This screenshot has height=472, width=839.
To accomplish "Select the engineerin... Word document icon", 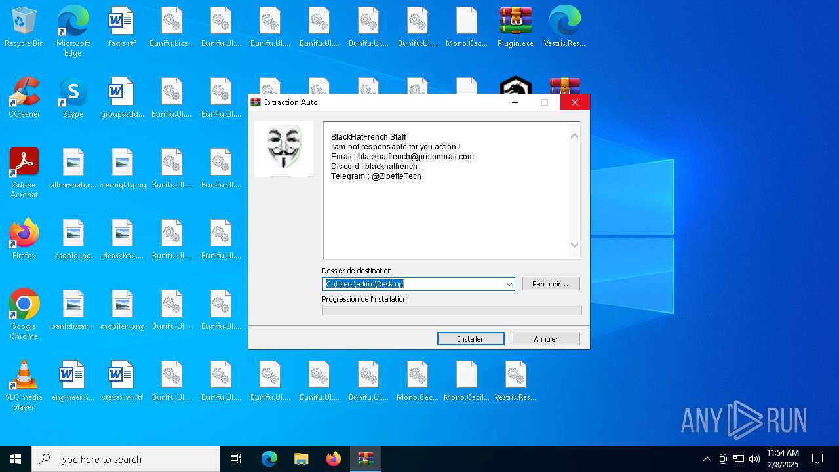I will pyautogui.click(x=73, y=381).
